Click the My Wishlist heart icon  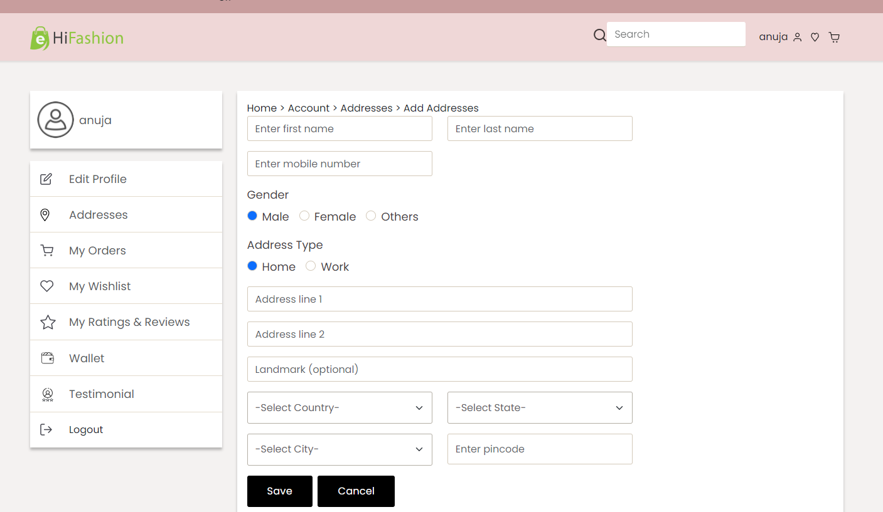[x=47, y=286]
